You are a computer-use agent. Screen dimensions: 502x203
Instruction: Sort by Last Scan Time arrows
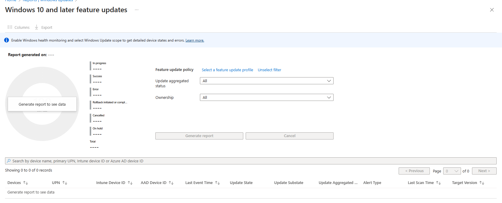pos(438,183)
